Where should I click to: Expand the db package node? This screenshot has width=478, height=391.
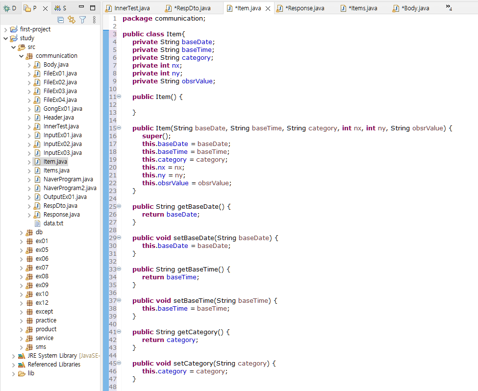(x=22, y=233)
